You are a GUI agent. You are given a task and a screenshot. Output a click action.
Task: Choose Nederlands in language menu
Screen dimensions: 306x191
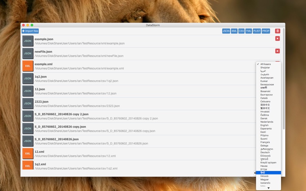tap(269, 122)
